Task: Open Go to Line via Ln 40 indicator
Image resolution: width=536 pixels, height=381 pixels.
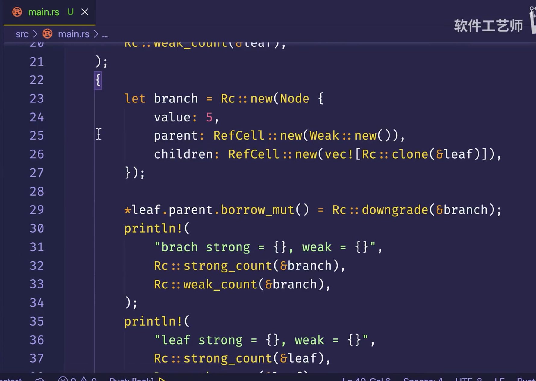Action: (x=366, y=379)
